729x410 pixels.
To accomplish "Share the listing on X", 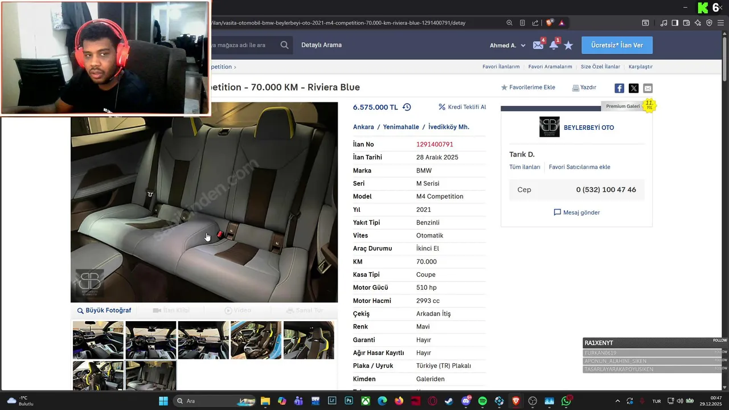I will pos(633,88).
